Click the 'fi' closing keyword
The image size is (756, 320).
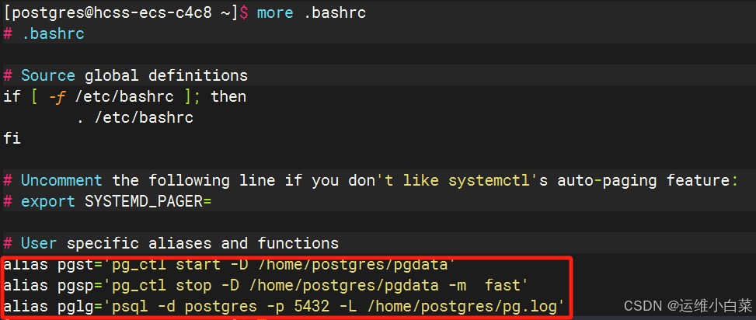[12, 139]
